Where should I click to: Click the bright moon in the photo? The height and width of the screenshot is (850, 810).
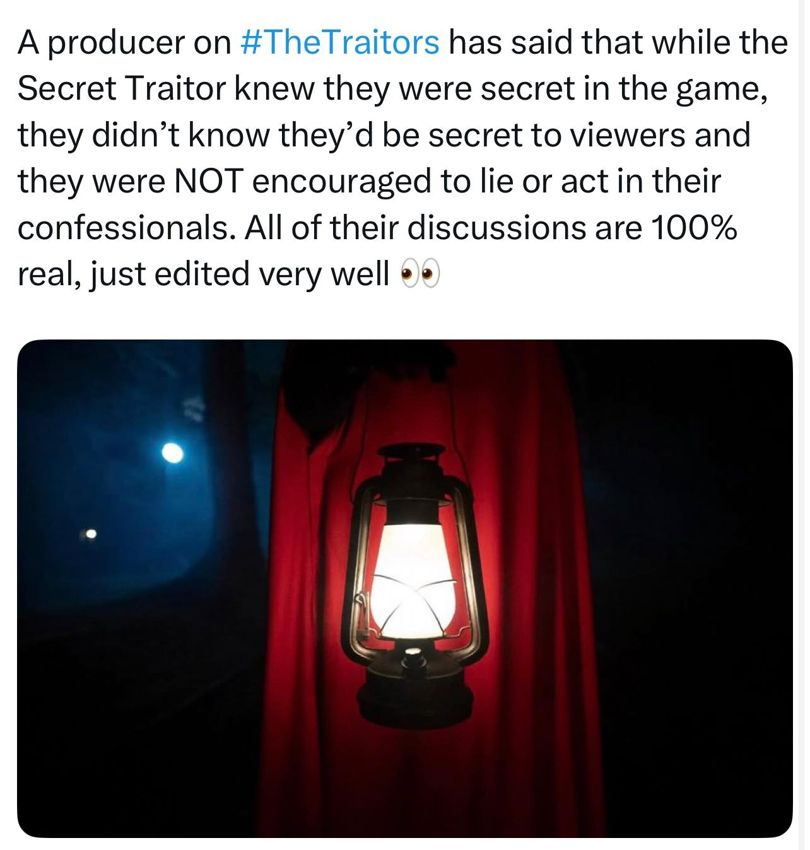(172, 452)
